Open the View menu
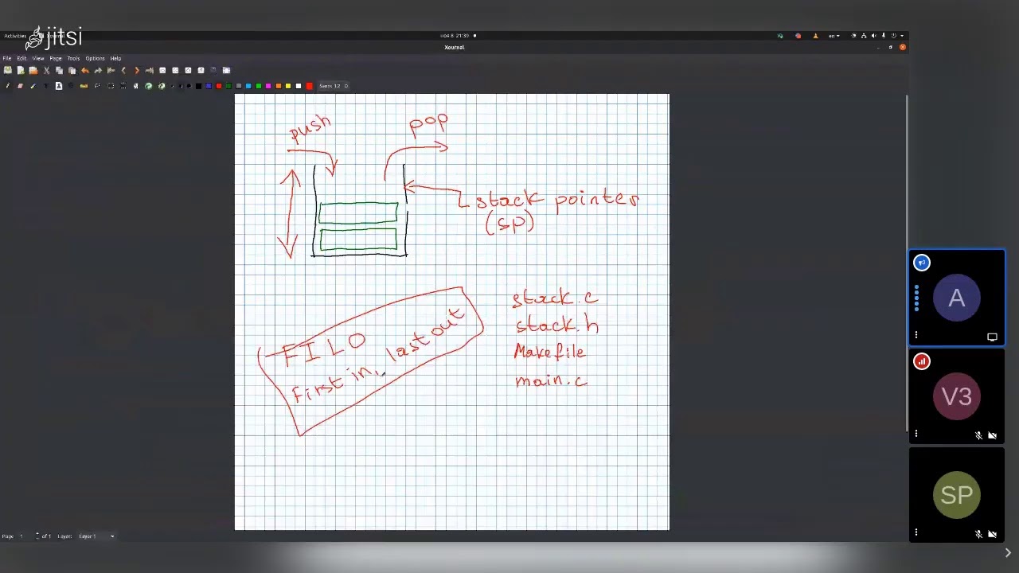This screenshot has height=573, width=1019. [38, 58]
